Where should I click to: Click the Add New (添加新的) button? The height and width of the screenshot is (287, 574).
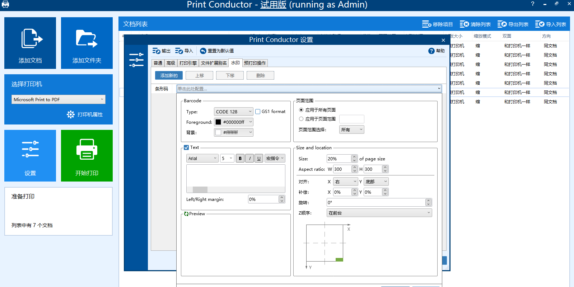click(x=169, y=75)
